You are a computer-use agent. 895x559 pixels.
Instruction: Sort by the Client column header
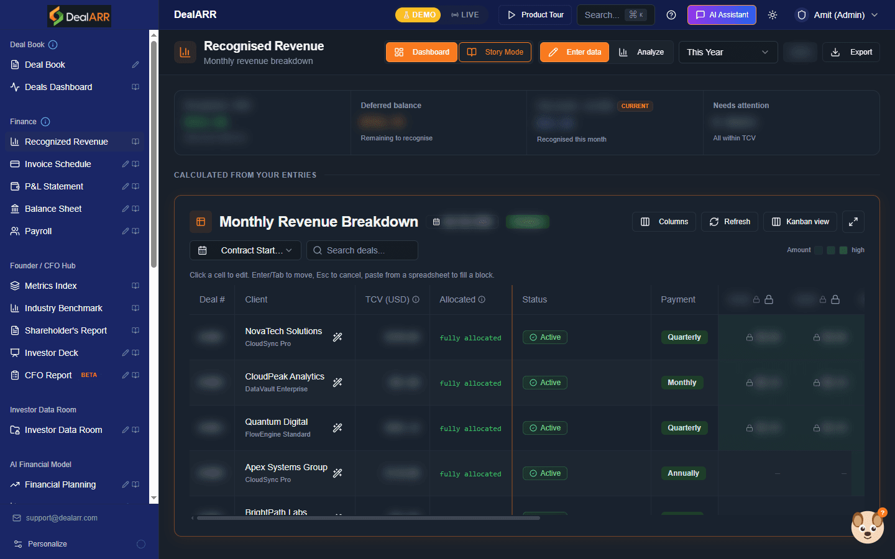coord(256,299)
